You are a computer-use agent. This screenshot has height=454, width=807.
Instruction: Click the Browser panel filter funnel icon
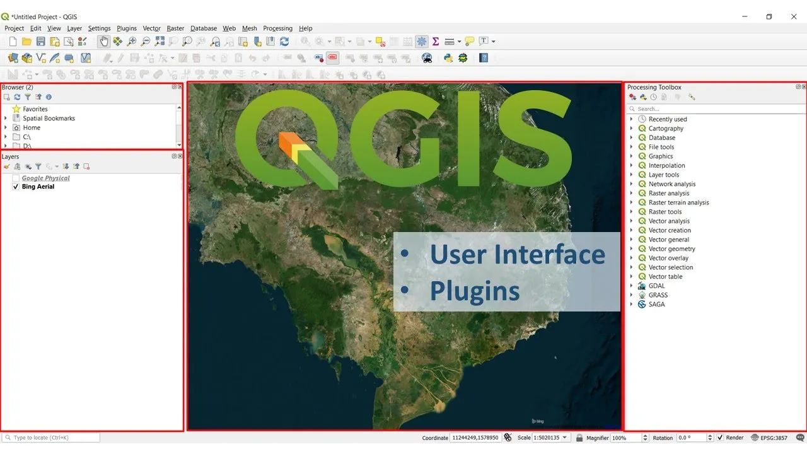28,97
